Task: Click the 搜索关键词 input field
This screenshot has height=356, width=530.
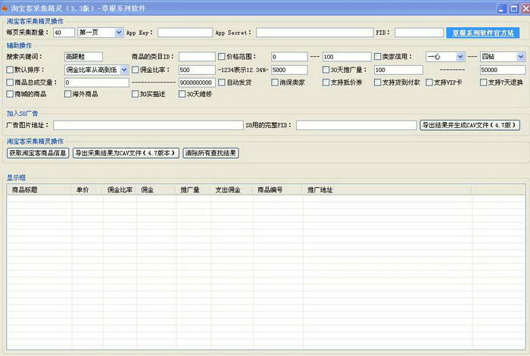Action: pyautogui.click(x=78, y=57)
